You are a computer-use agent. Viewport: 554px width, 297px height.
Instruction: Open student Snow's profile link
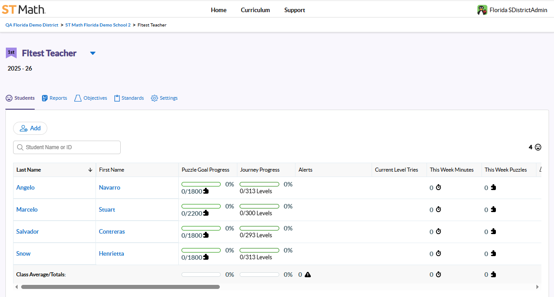23,253
